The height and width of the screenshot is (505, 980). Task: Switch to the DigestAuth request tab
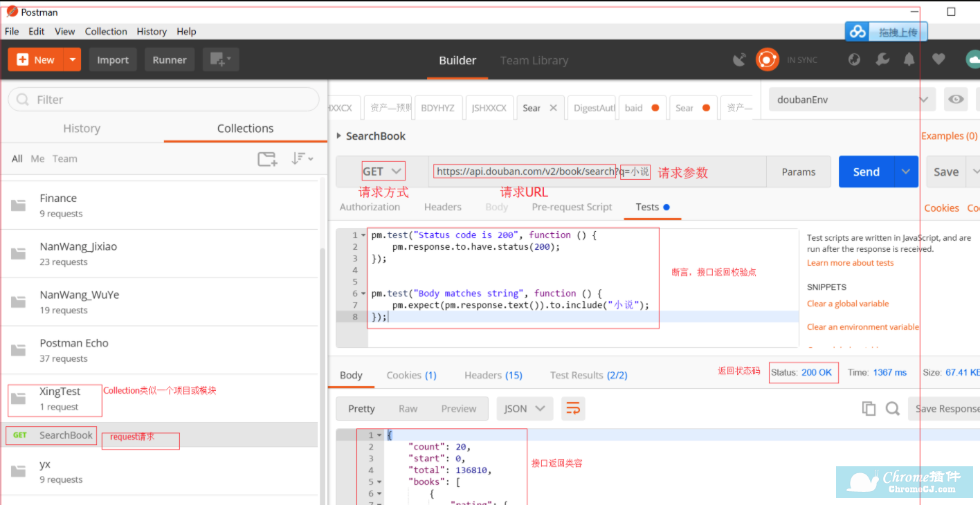(x=592, y=108)
